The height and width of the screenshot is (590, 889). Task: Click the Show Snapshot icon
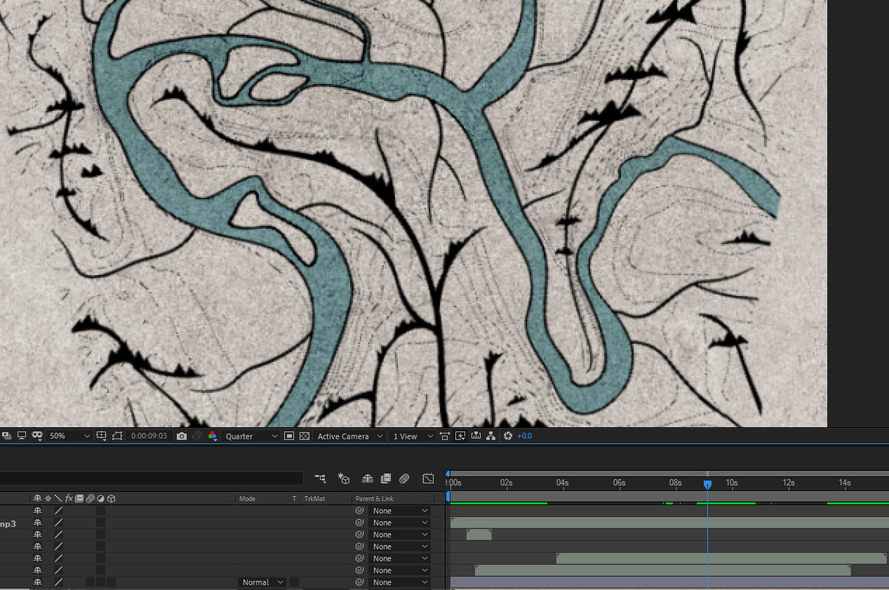pos(197,436)
